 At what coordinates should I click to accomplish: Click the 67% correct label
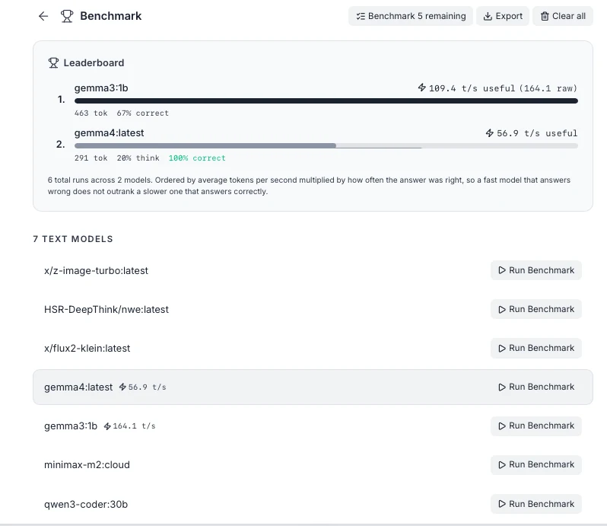(x=143, y=113)
